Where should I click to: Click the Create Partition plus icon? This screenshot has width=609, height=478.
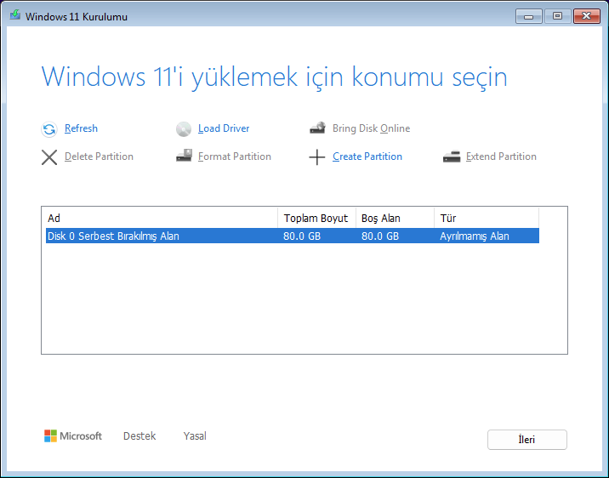point(317,157)
